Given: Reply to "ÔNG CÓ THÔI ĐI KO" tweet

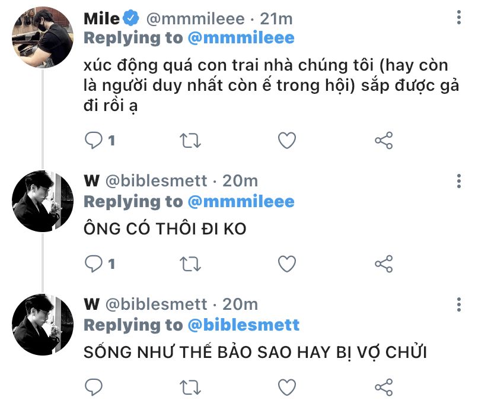Looking at the screenshot, I should coord(94,264).
